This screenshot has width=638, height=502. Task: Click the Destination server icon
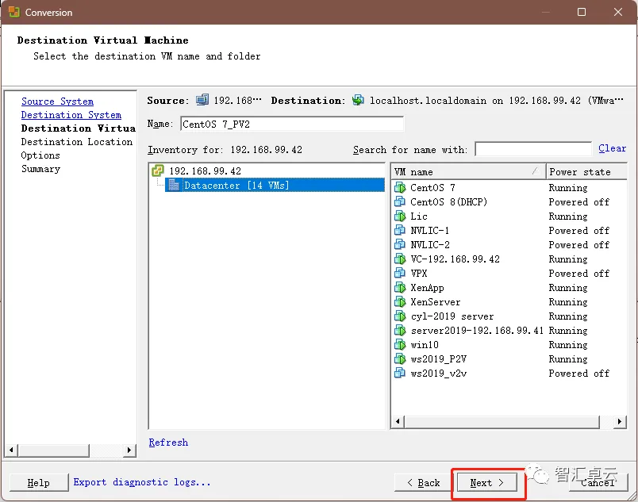tap(358, 100)
